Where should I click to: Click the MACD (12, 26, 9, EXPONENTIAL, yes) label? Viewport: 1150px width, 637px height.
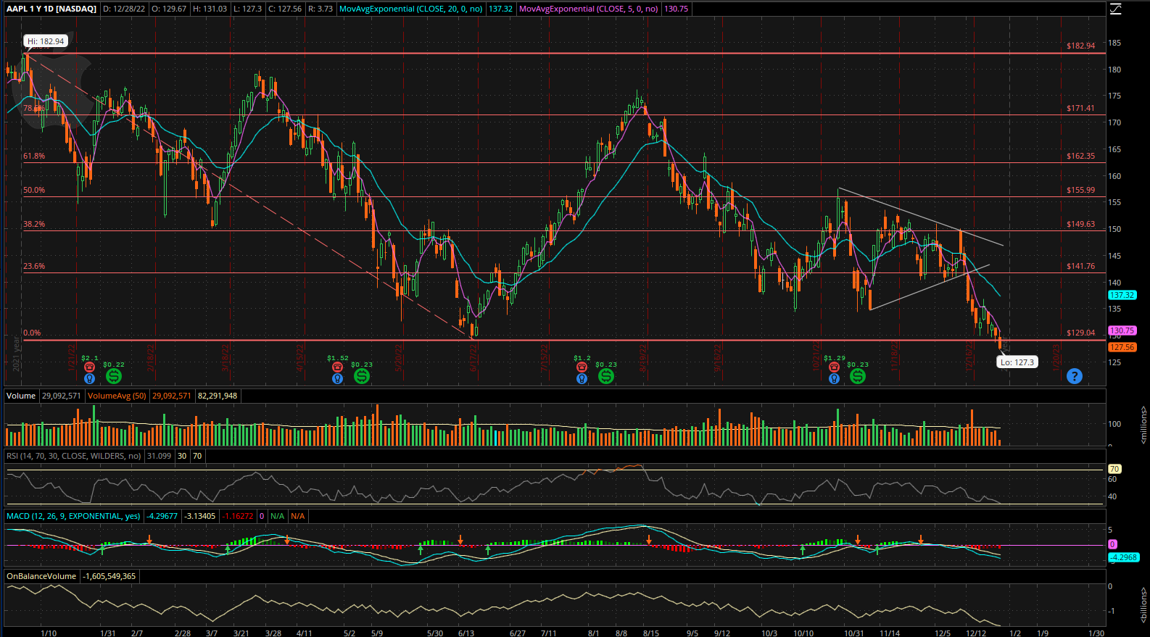[x=73, y=516]
